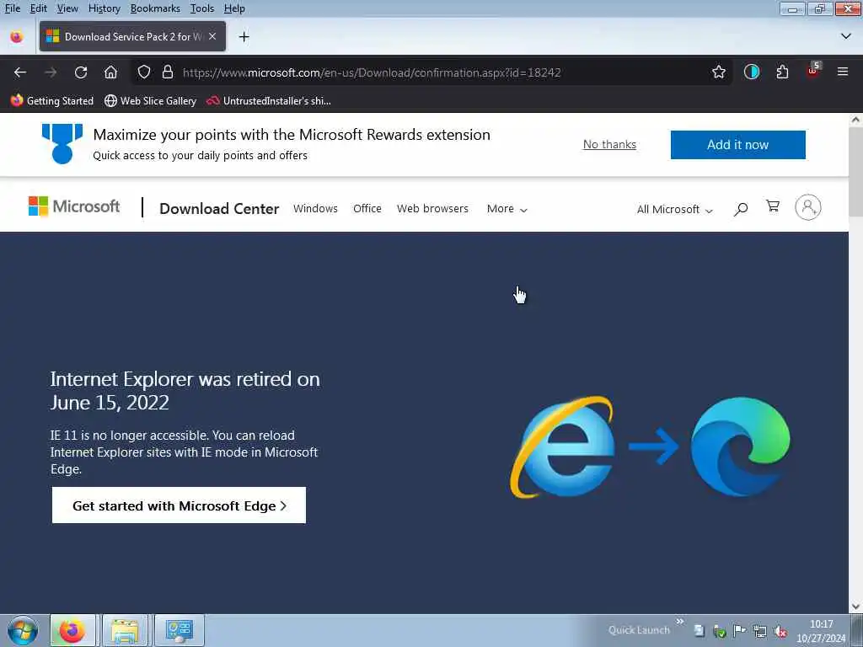Image resolution: width=863 pixels, height=647 pixels.
Task: Open the site search magnifier
Action: 740,209
